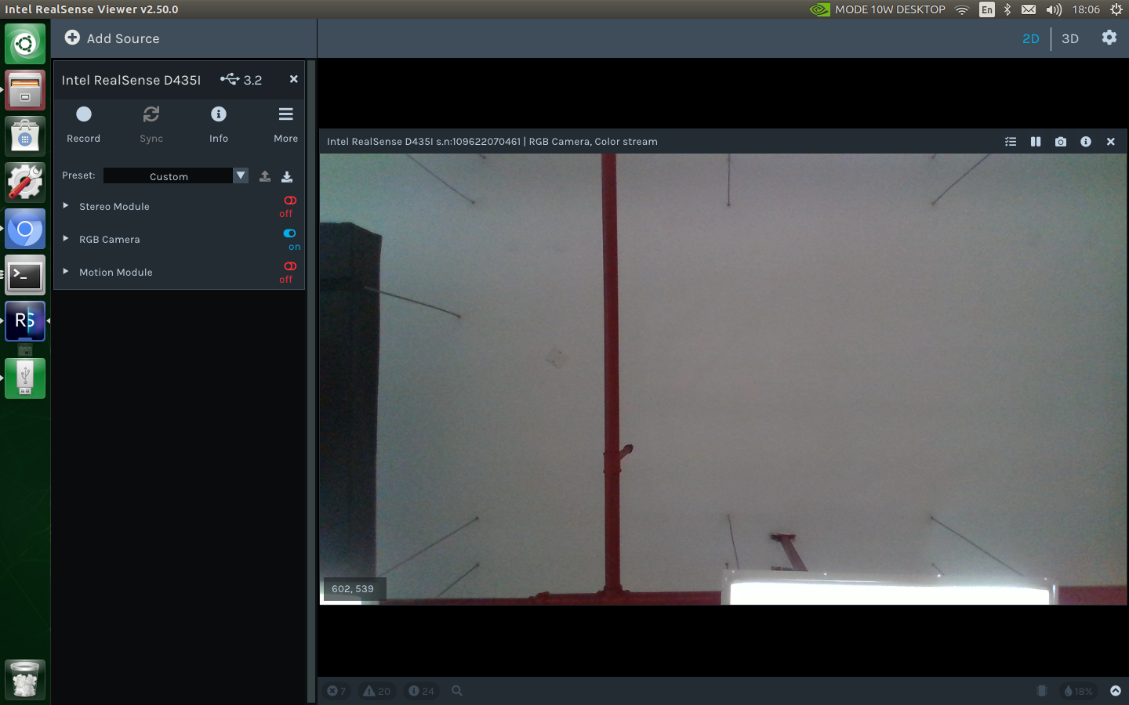Click the Add Source label
This screenshot has height=705, width=1129.
pyautogui.click(x=123, y=38)
